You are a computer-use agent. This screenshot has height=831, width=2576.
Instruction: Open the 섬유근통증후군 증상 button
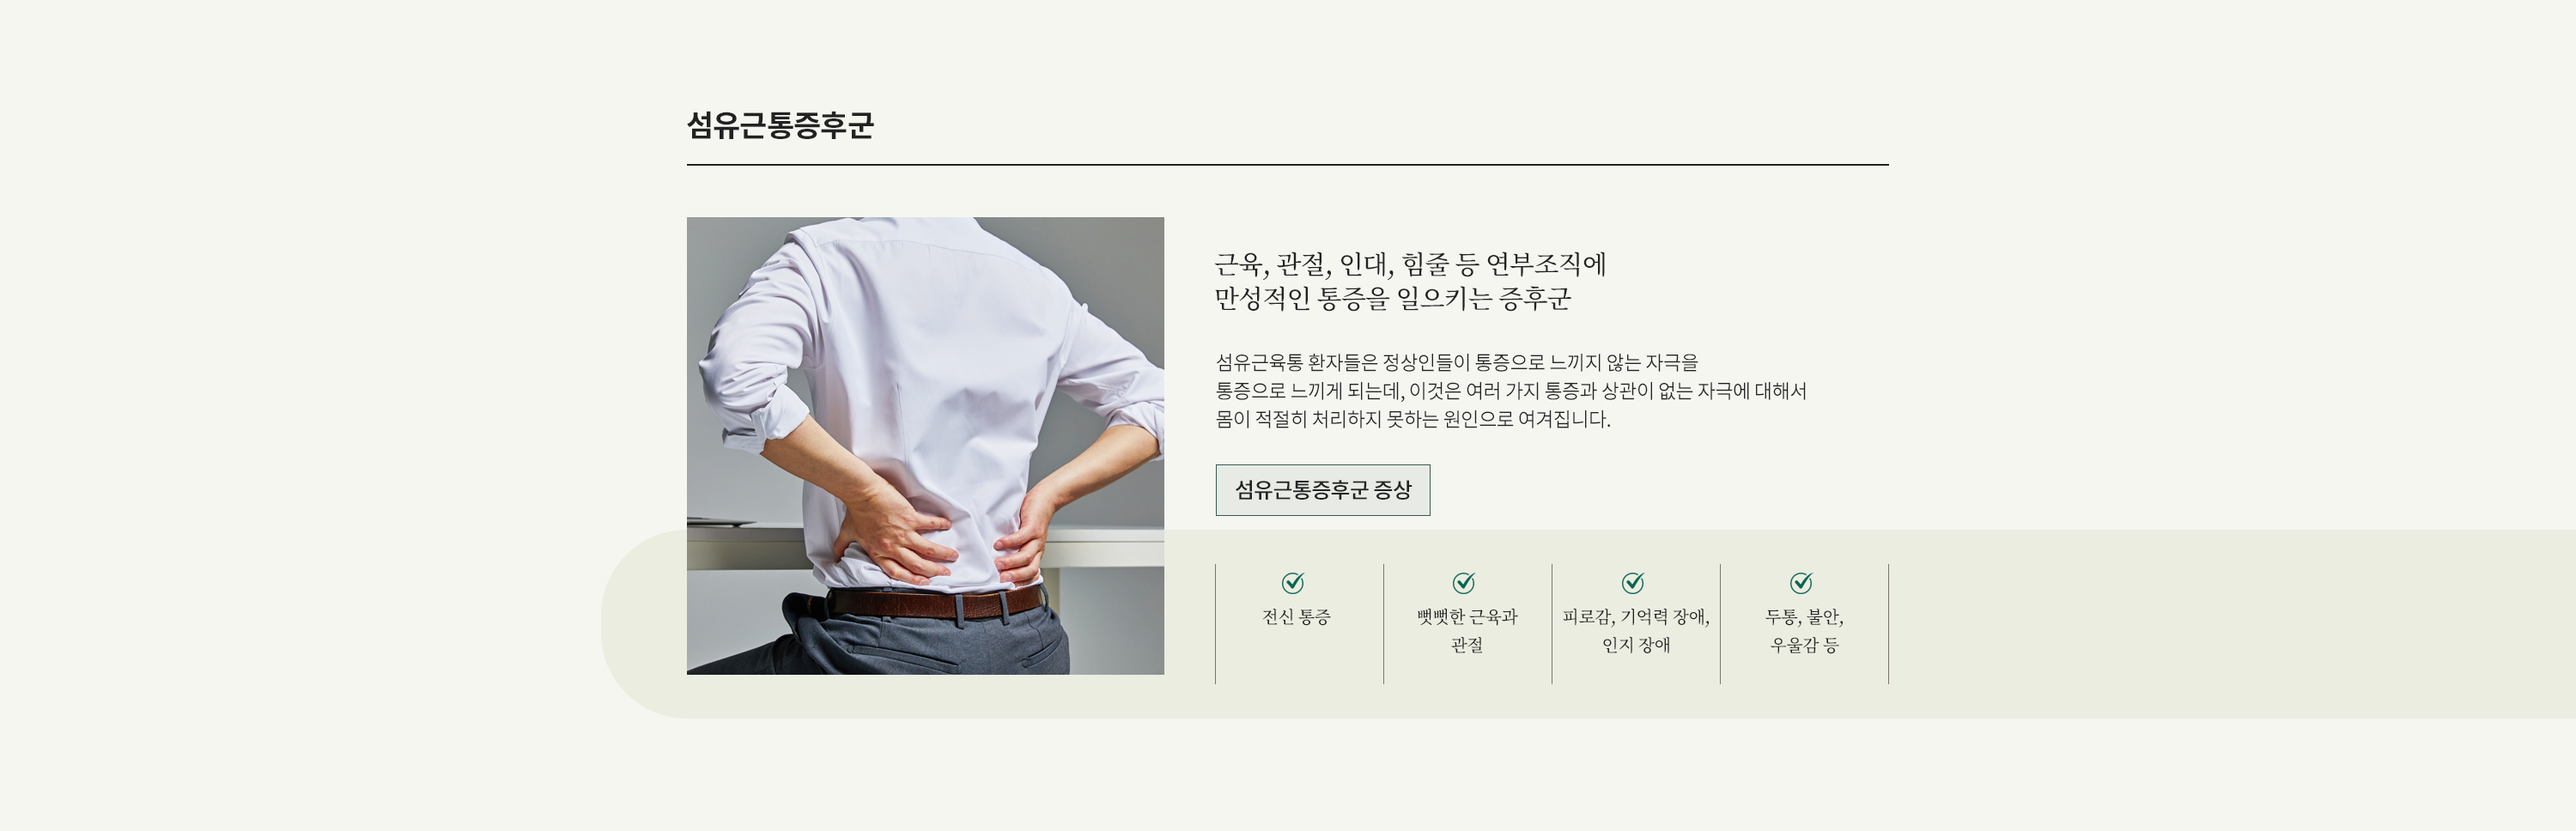coord(1322,490)
